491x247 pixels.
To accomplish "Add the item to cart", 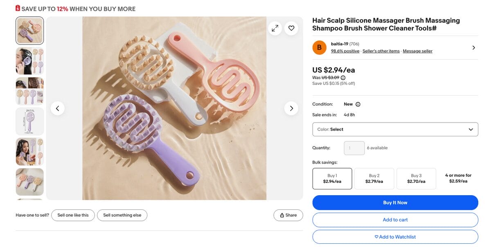I will (x=395, y=220).
